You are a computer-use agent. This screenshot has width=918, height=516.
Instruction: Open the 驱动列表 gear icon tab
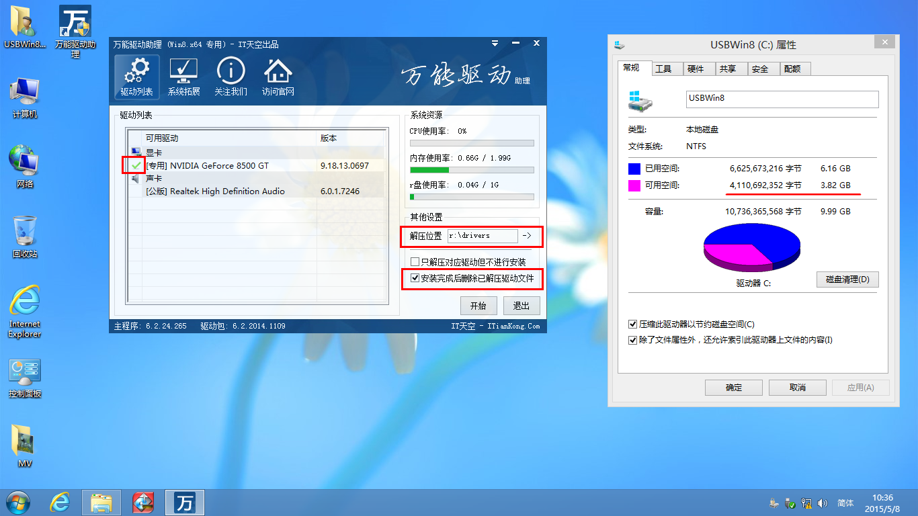tap(137, 77)
